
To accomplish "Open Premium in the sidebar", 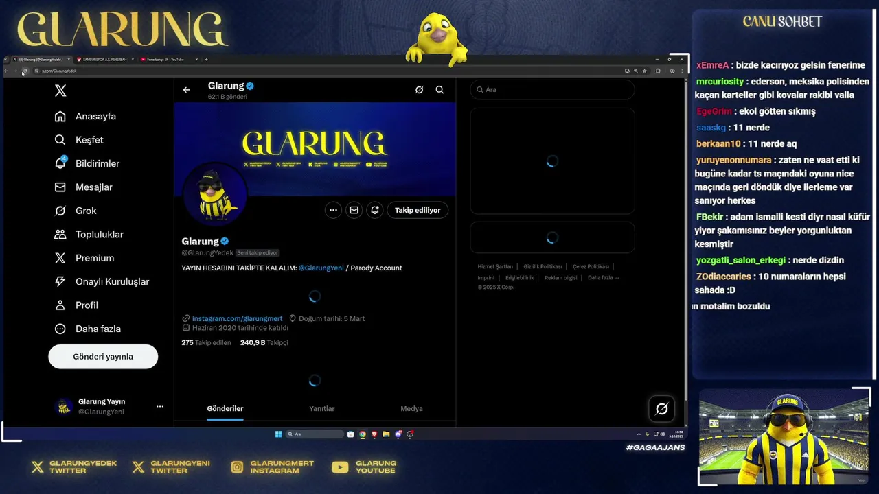I will [x=84, y=258].
